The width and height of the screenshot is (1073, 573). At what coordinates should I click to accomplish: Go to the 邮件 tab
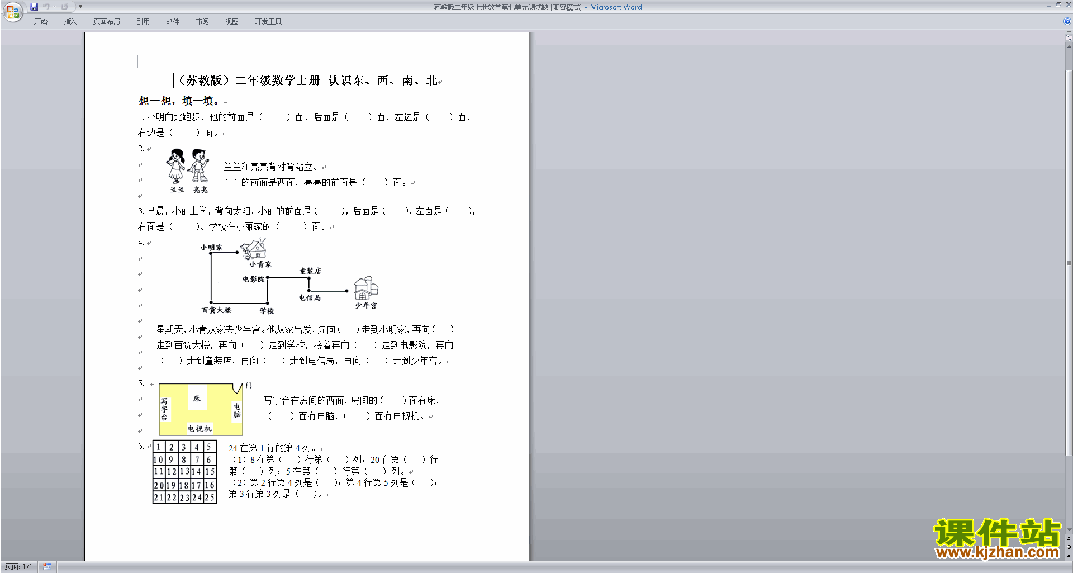173,21
